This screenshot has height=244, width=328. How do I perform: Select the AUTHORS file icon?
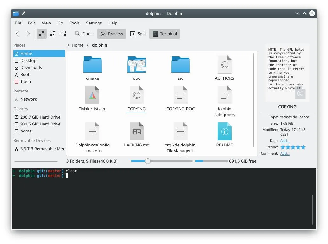(x=224, y=64)
